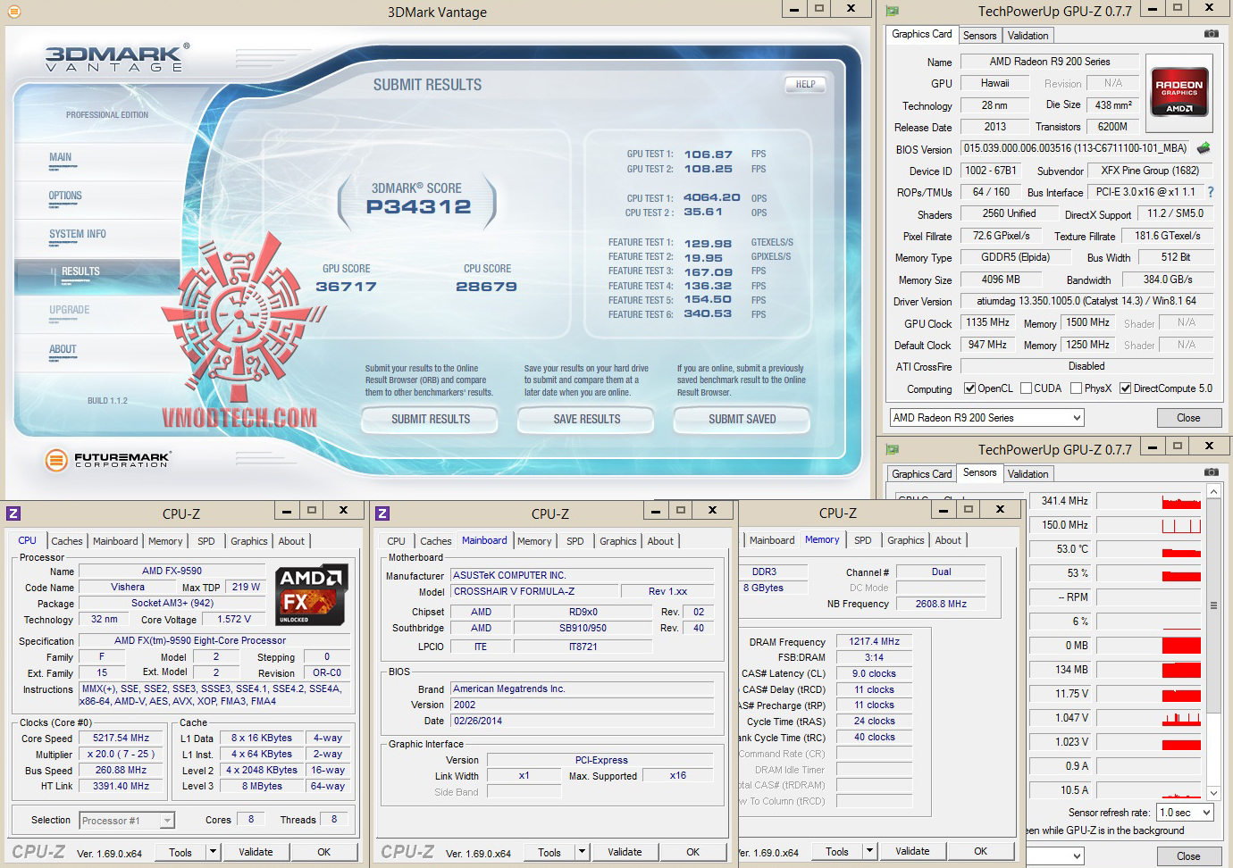Screen dimensions: 1233x868
Task: Toggle the OpenCL checkbox
Action: pos(969,388)
